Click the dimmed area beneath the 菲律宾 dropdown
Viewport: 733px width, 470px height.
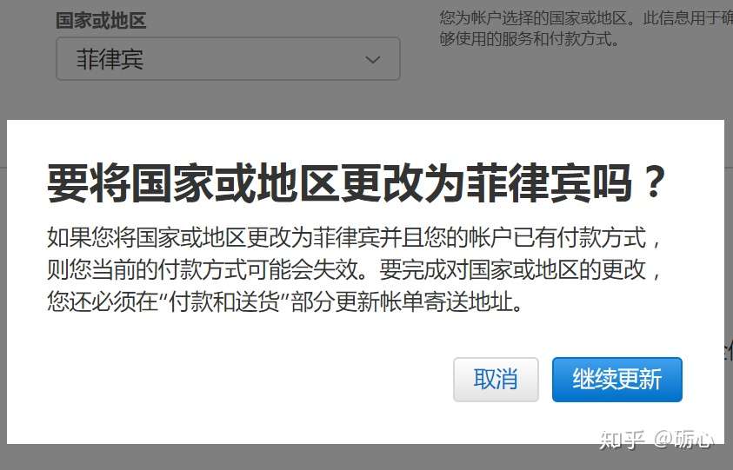(x=228, y=100)
